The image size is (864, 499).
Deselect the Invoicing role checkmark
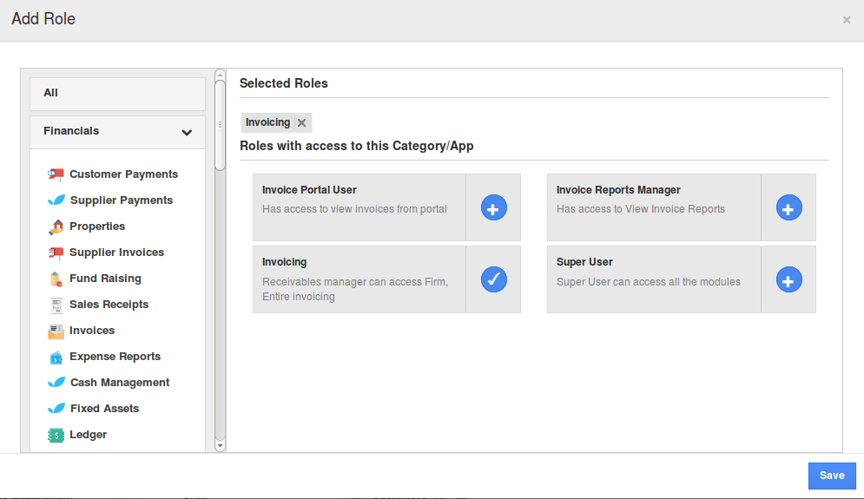[x=493, y=279]
